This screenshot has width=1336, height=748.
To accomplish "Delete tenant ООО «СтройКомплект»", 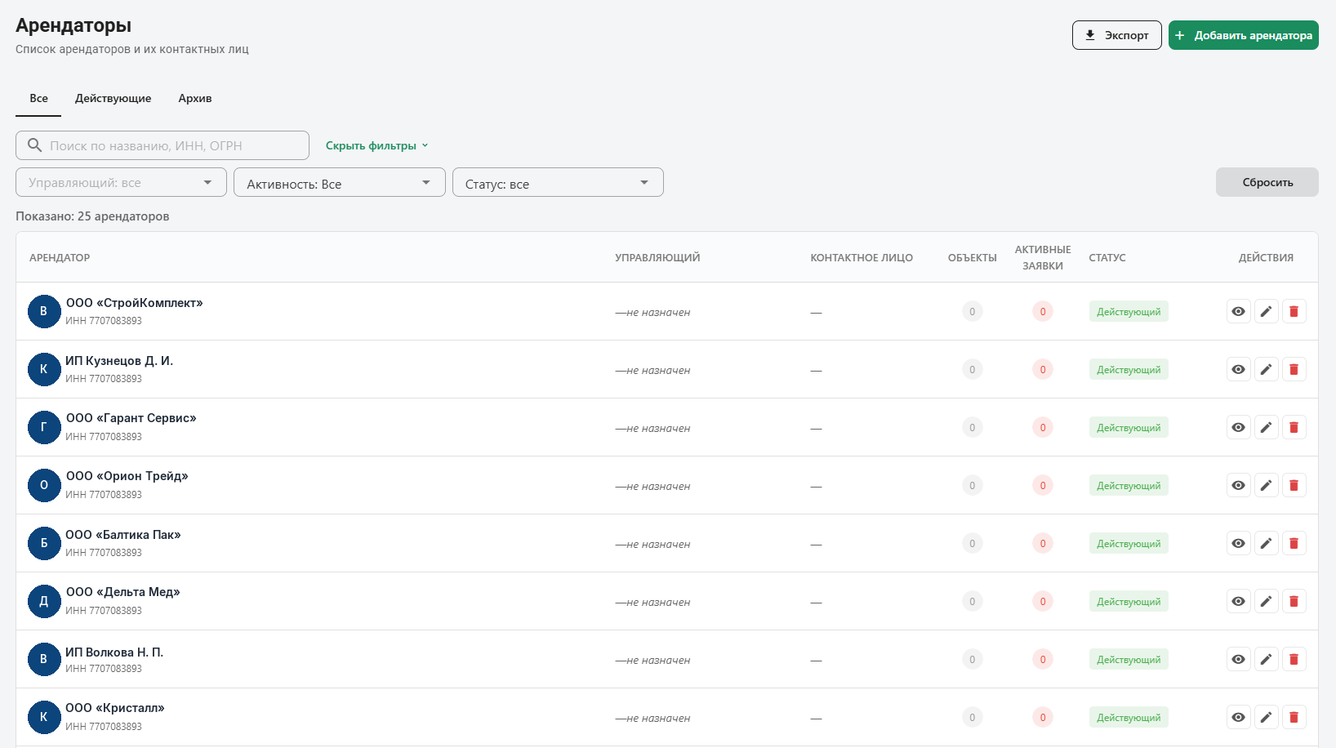I will click(x=1294, y=311).
